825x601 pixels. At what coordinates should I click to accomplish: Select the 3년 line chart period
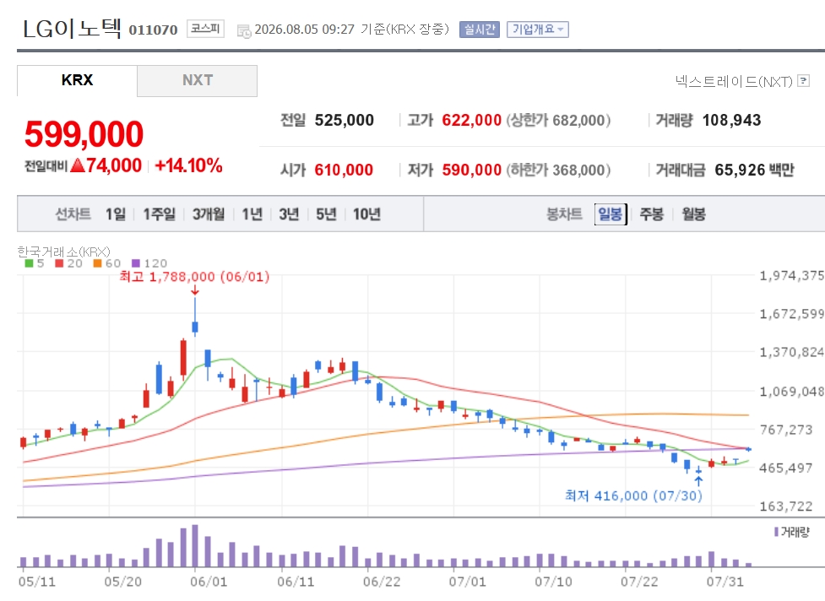[289, 214]
